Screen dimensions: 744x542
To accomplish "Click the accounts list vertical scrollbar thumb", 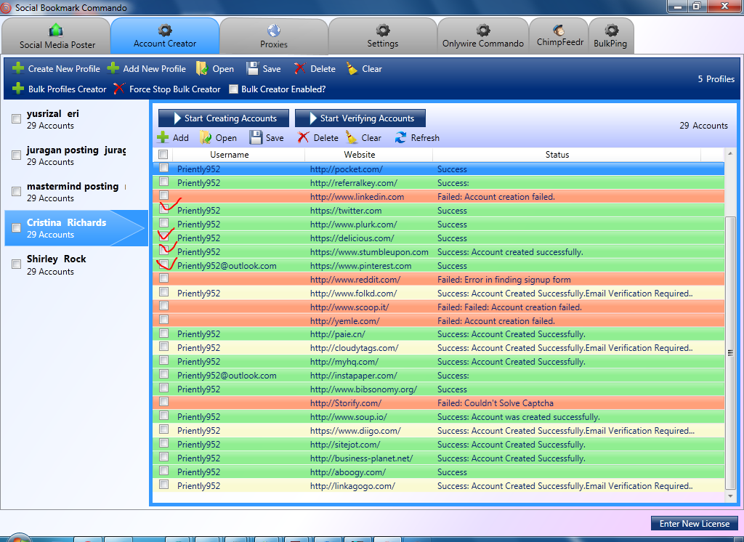I will pyautogui.click(x=730, y=353).
